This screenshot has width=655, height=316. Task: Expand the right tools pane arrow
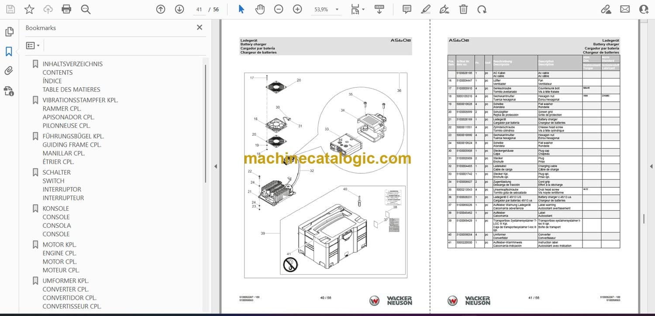(651, 166)
